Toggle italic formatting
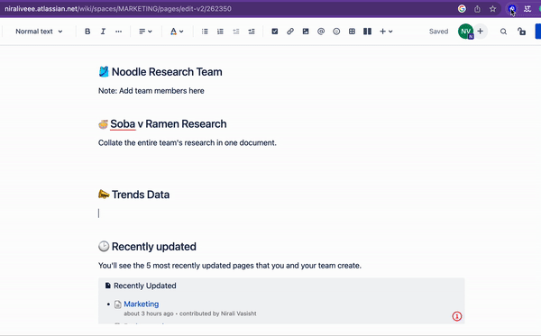This screenshot has height=336, width=541. [103, 32]
